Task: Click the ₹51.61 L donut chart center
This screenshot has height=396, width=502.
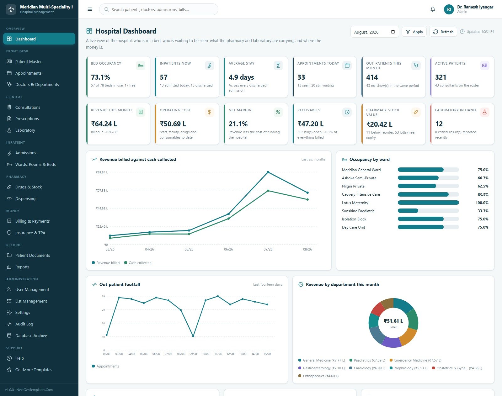Action: (393, 323)
